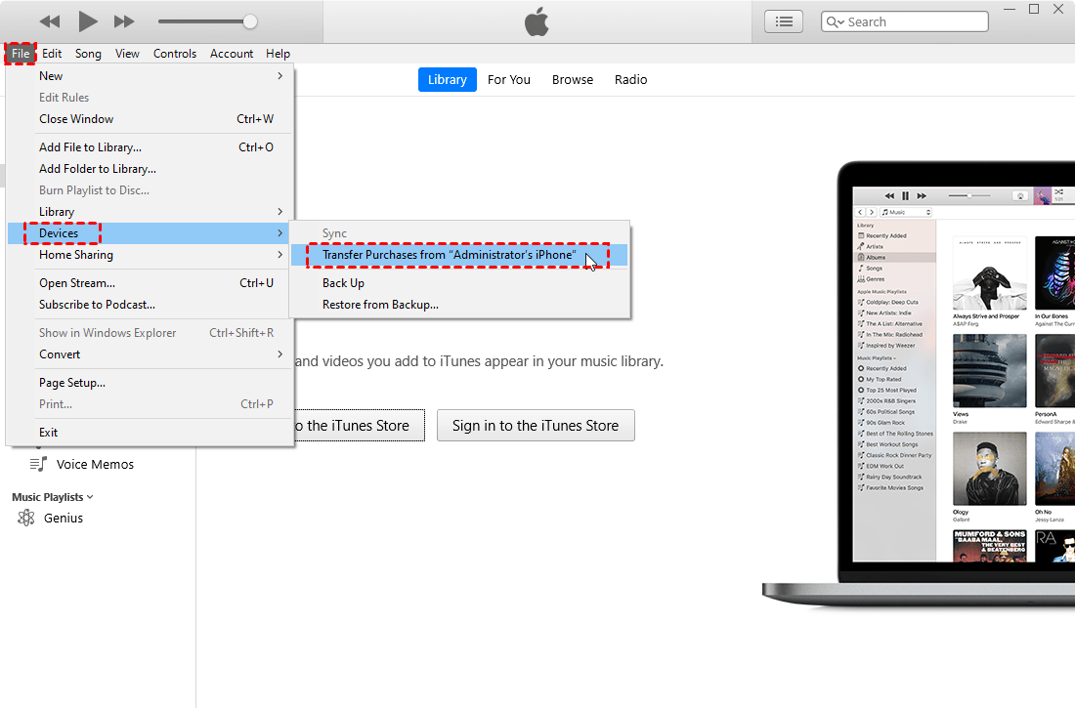Minimize the iTunes window
This screenshot has width=1075, height=708.
click(x=1010, y=9)
